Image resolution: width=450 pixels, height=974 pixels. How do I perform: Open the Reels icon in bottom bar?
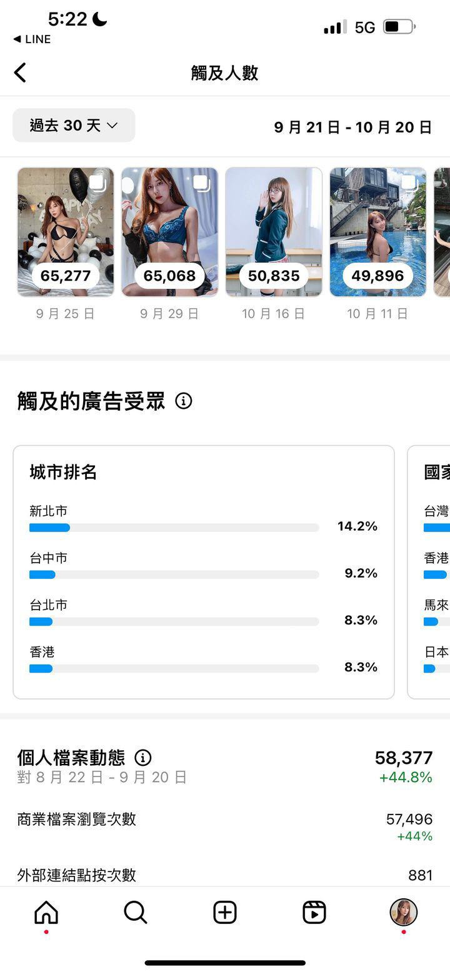point(314,913)
